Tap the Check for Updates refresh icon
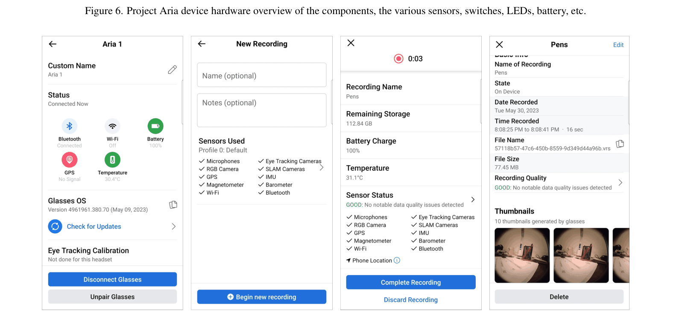691x322 pixels. coord(55,226)
